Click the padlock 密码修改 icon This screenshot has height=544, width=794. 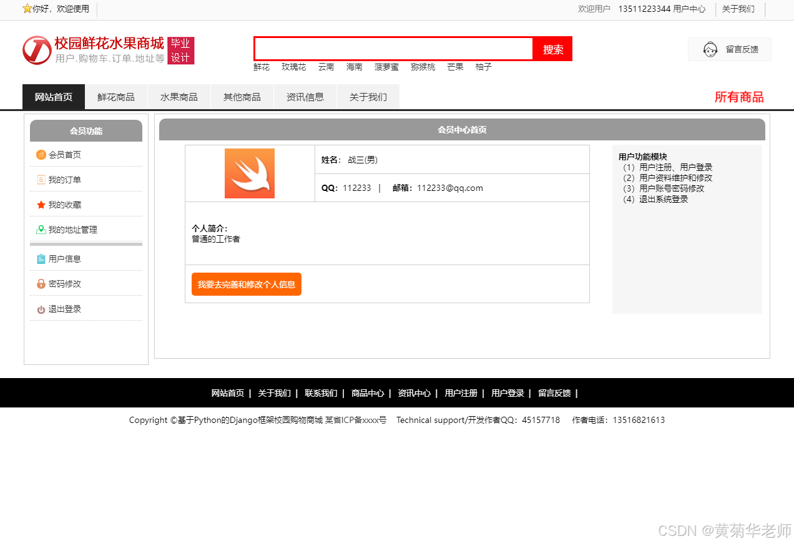point(41,284)
